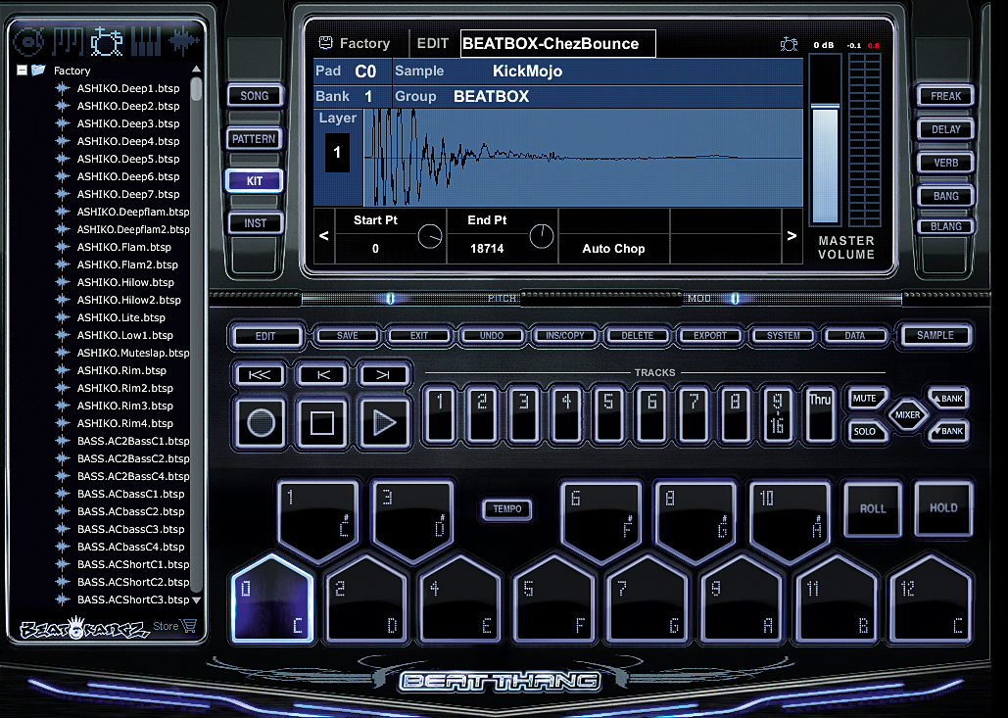The height and width of the screenshot is (718, 1008).
Task: Switch to the piano keys browser icon
Action: [145, 41]
